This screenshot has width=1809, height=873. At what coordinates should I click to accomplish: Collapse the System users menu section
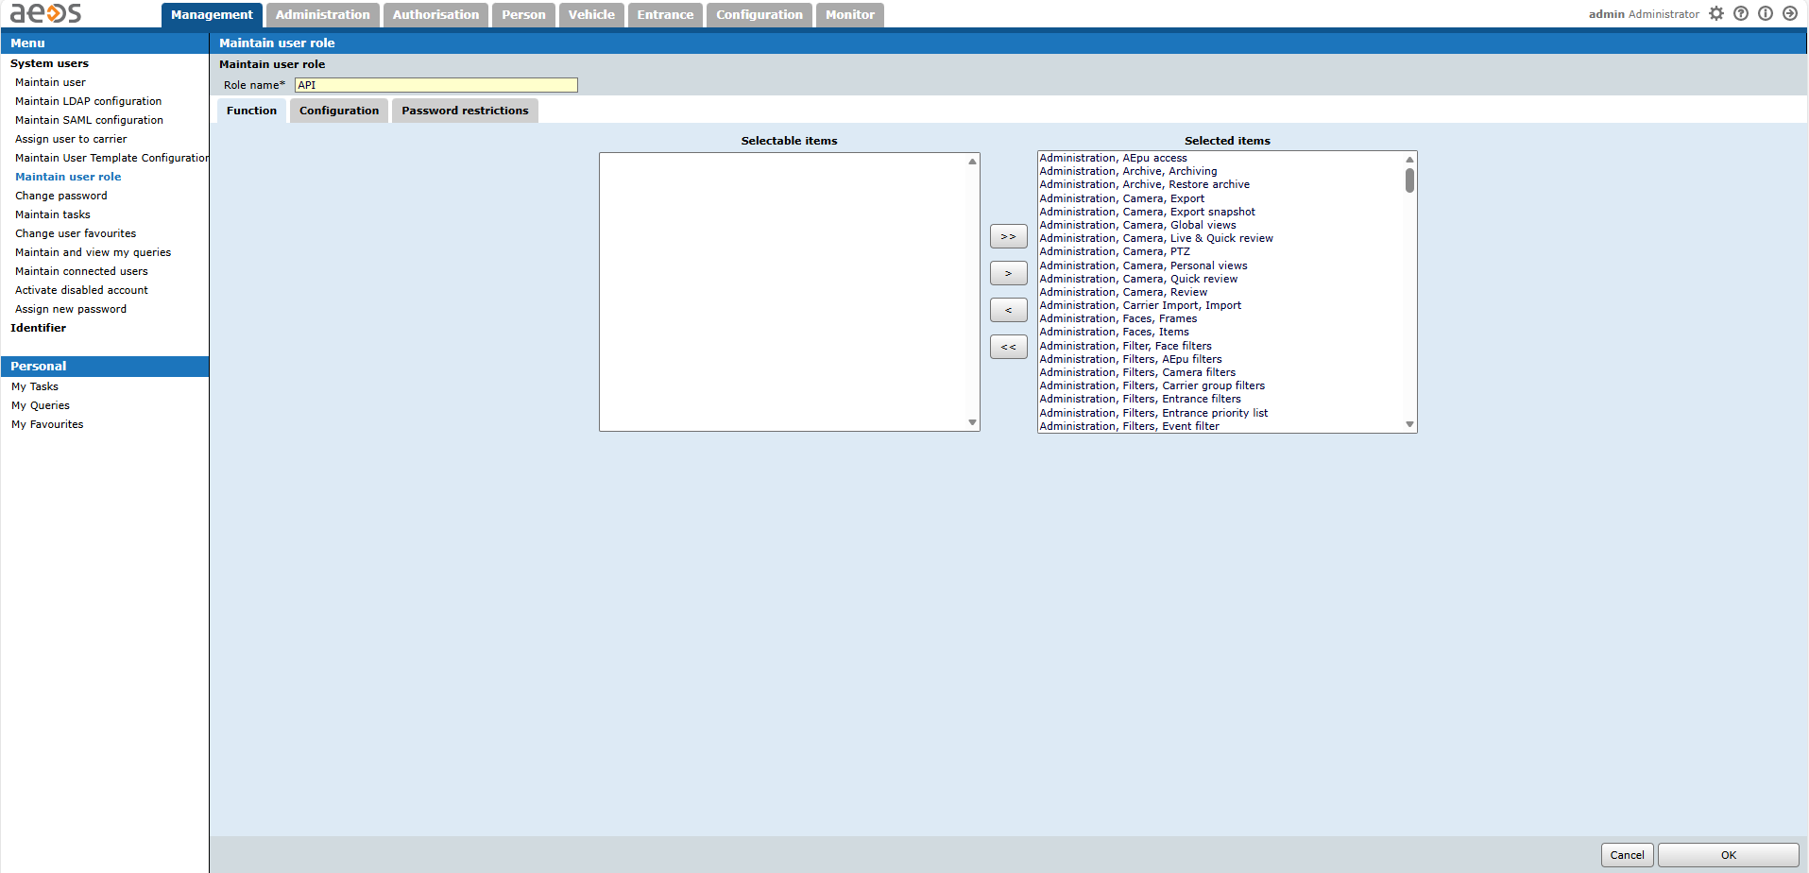(x=49, y=63)
